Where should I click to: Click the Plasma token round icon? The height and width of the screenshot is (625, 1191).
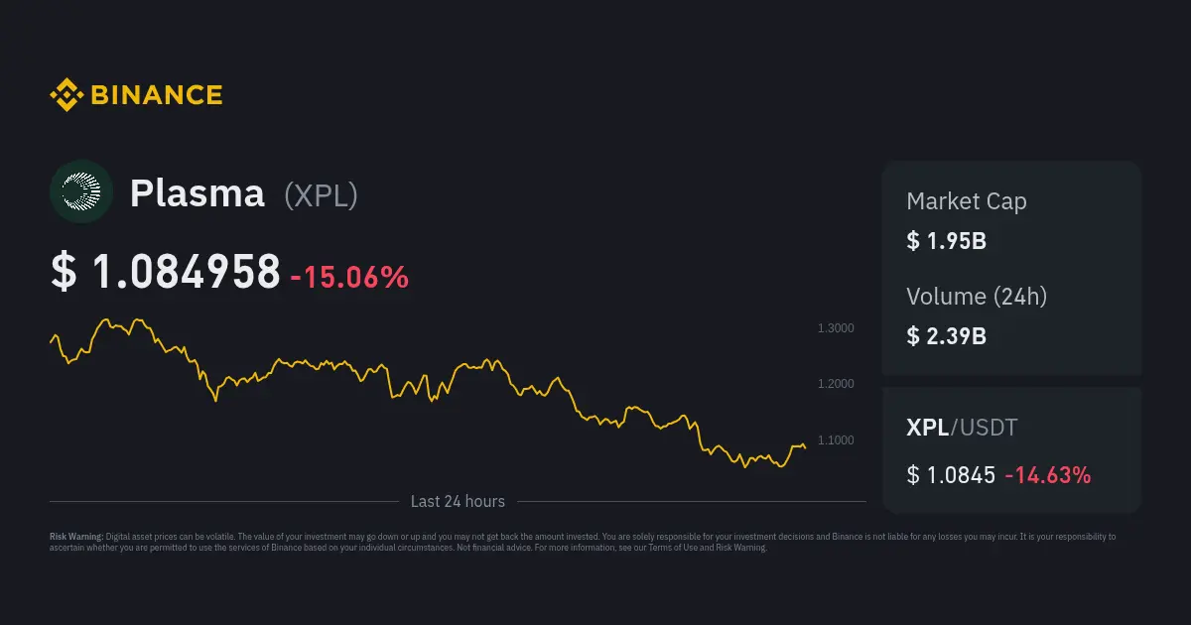pyautogui.click(x=81, y=192)
